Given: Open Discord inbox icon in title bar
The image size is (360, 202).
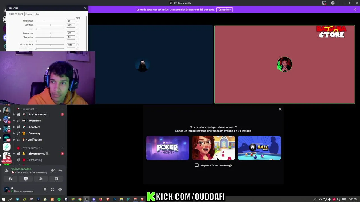Looking at the screenshot, I should click(324, 3).
